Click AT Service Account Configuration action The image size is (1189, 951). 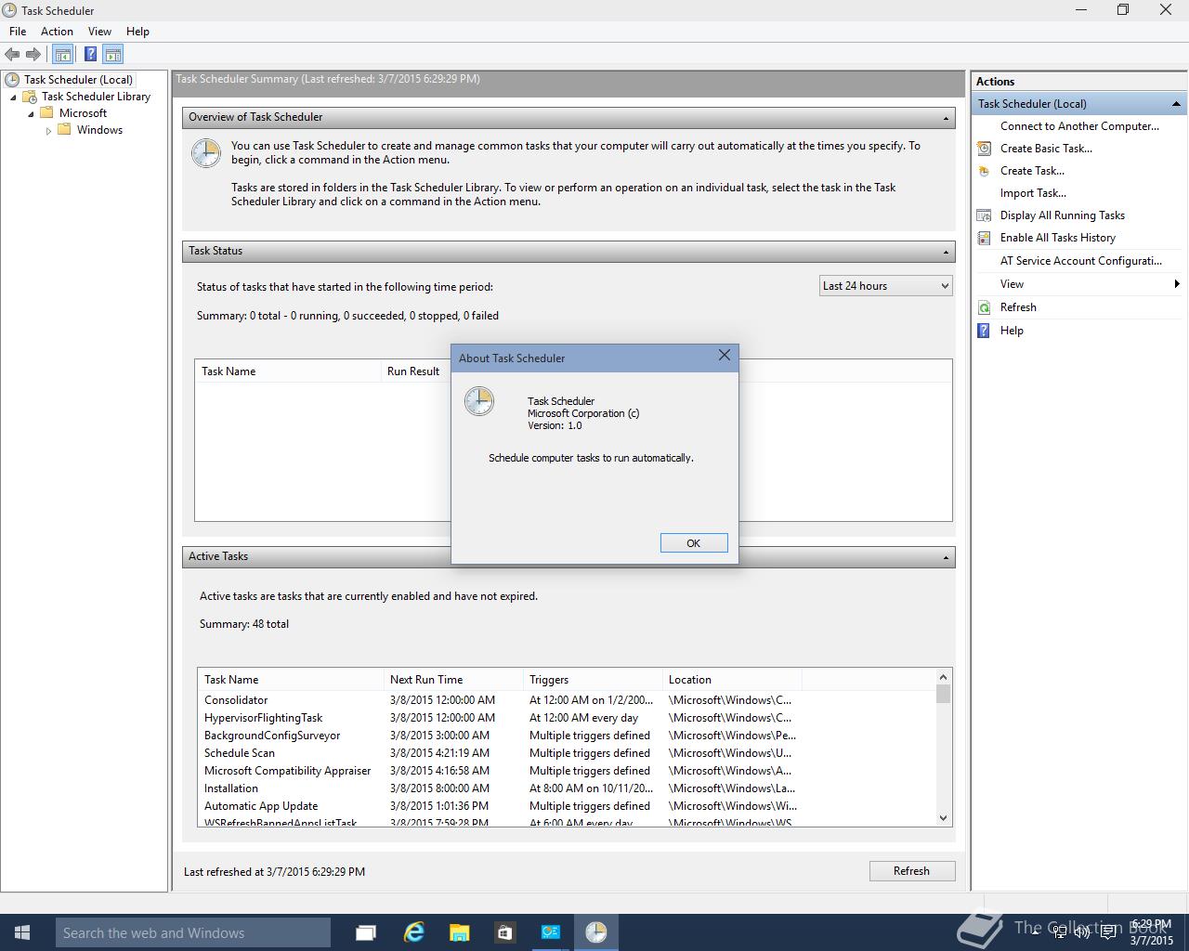pyautogui.click(x=1081, y=261)
